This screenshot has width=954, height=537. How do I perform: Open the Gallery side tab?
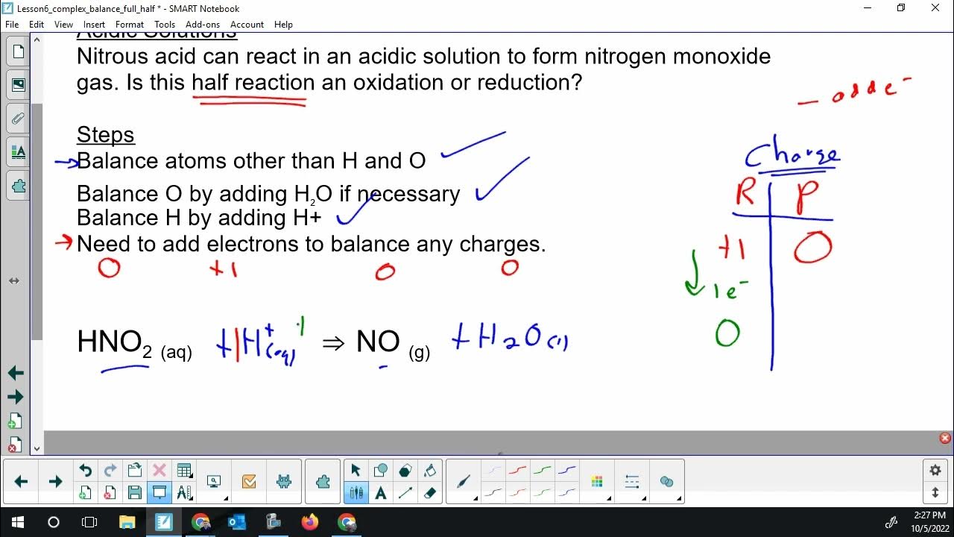tap(18, 85)
